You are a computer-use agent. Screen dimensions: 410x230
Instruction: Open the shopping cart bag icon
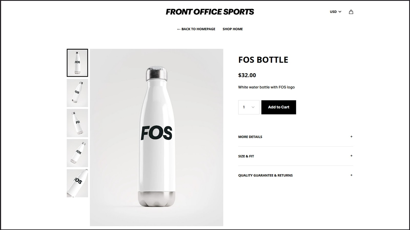[x=351, y=12]
